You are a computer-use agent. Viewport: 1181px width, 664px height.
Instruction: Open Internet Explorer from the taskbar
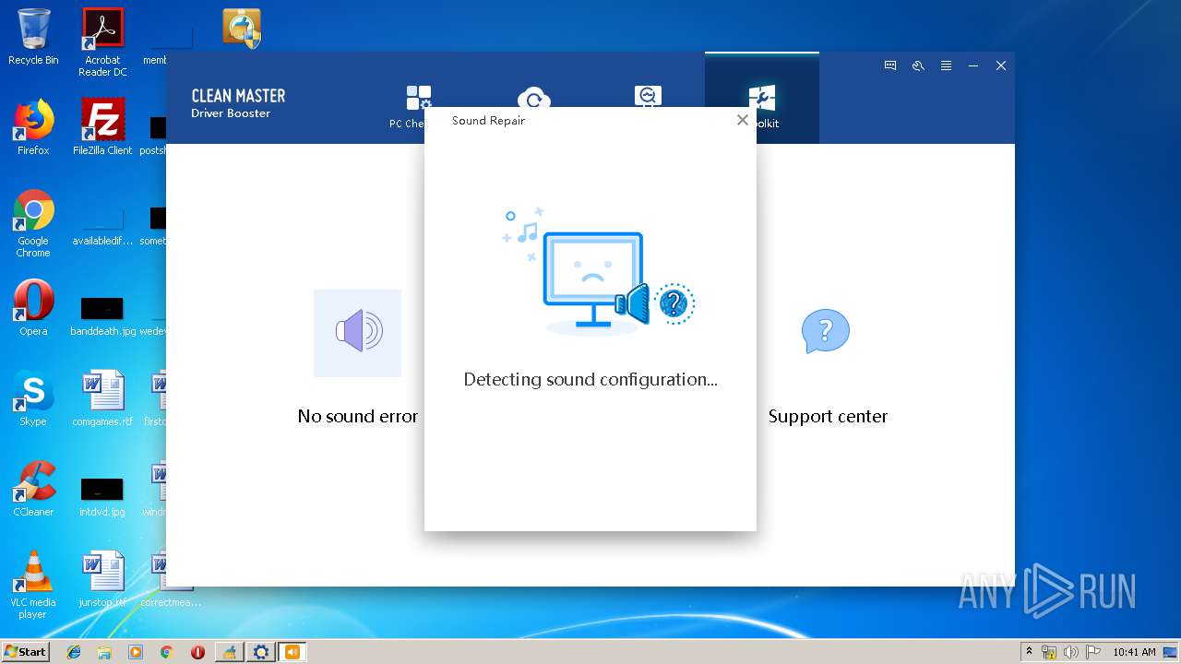coord(74,652)
